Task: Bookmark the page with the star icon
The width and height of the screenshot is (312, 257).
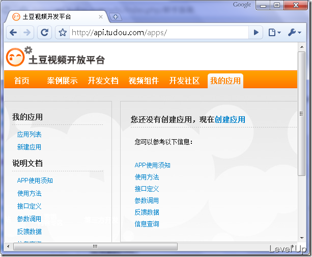Action: click(63, 32)
